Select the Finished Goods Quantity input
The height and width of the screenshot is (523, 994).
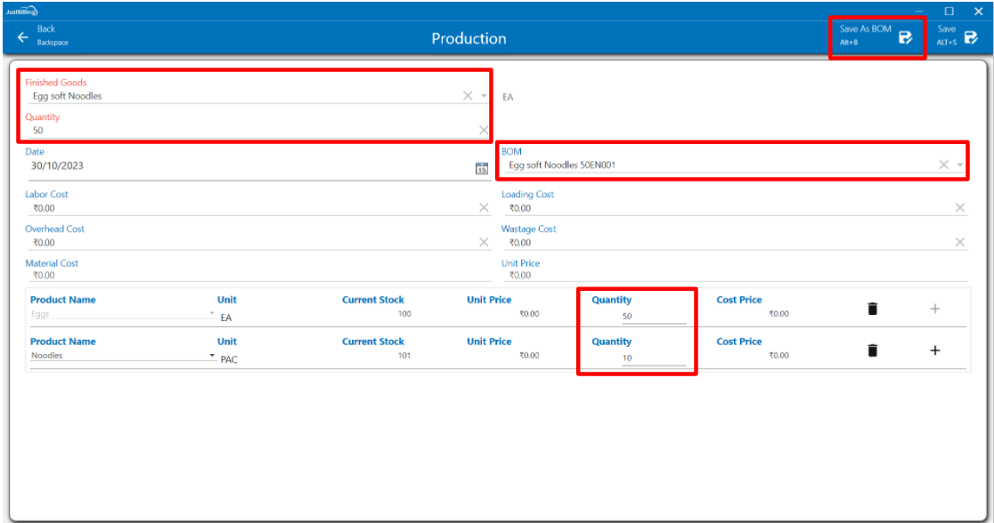click(x=249, y=131)
